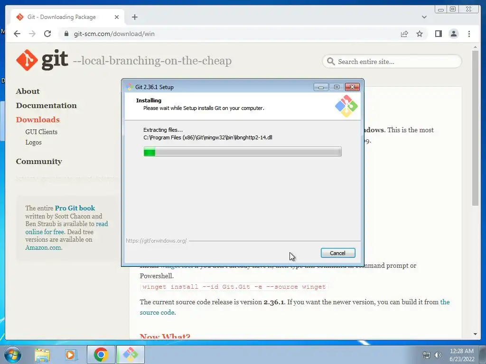Open Chrome profile menu
486x364 pixels.
click(x=453, y=34)
